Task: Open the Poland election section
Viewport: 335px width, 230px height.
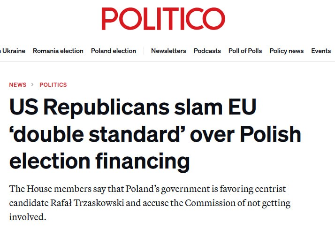Action: point(114,51)
